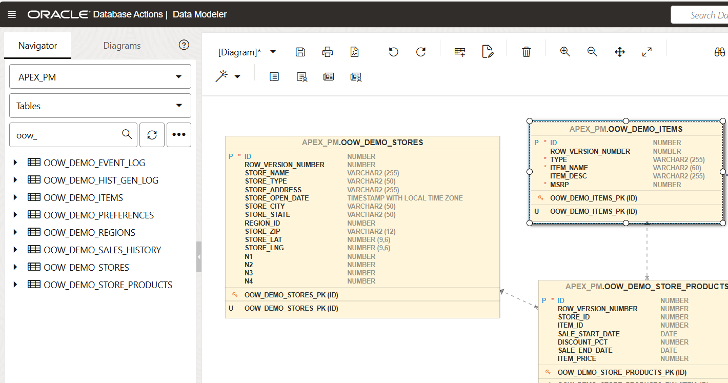
Task: Open the magic wand dropdown arrow
Action: click(237, 77)
